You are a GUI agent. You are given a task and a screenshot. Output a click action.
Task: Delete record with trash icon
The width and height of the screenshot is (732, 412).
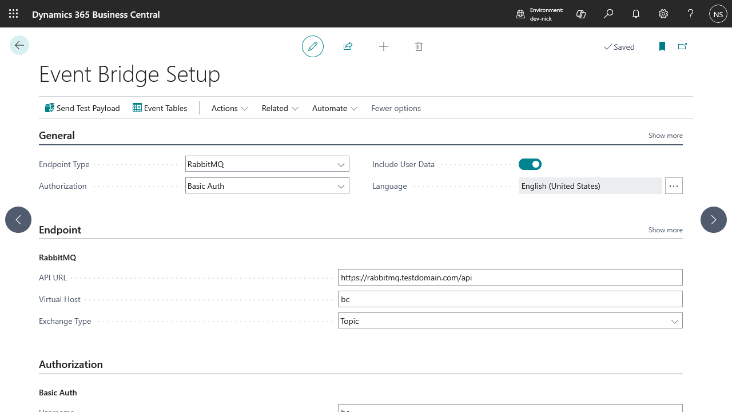pyautogui.click(x=419, y=46)
